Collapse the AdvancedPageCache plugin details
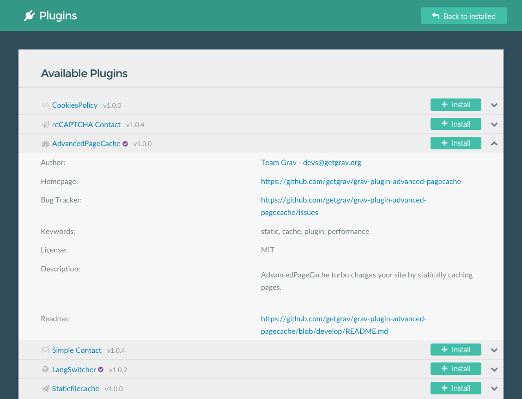This screenshot has height=399, width=522. [x=494, y=143]
